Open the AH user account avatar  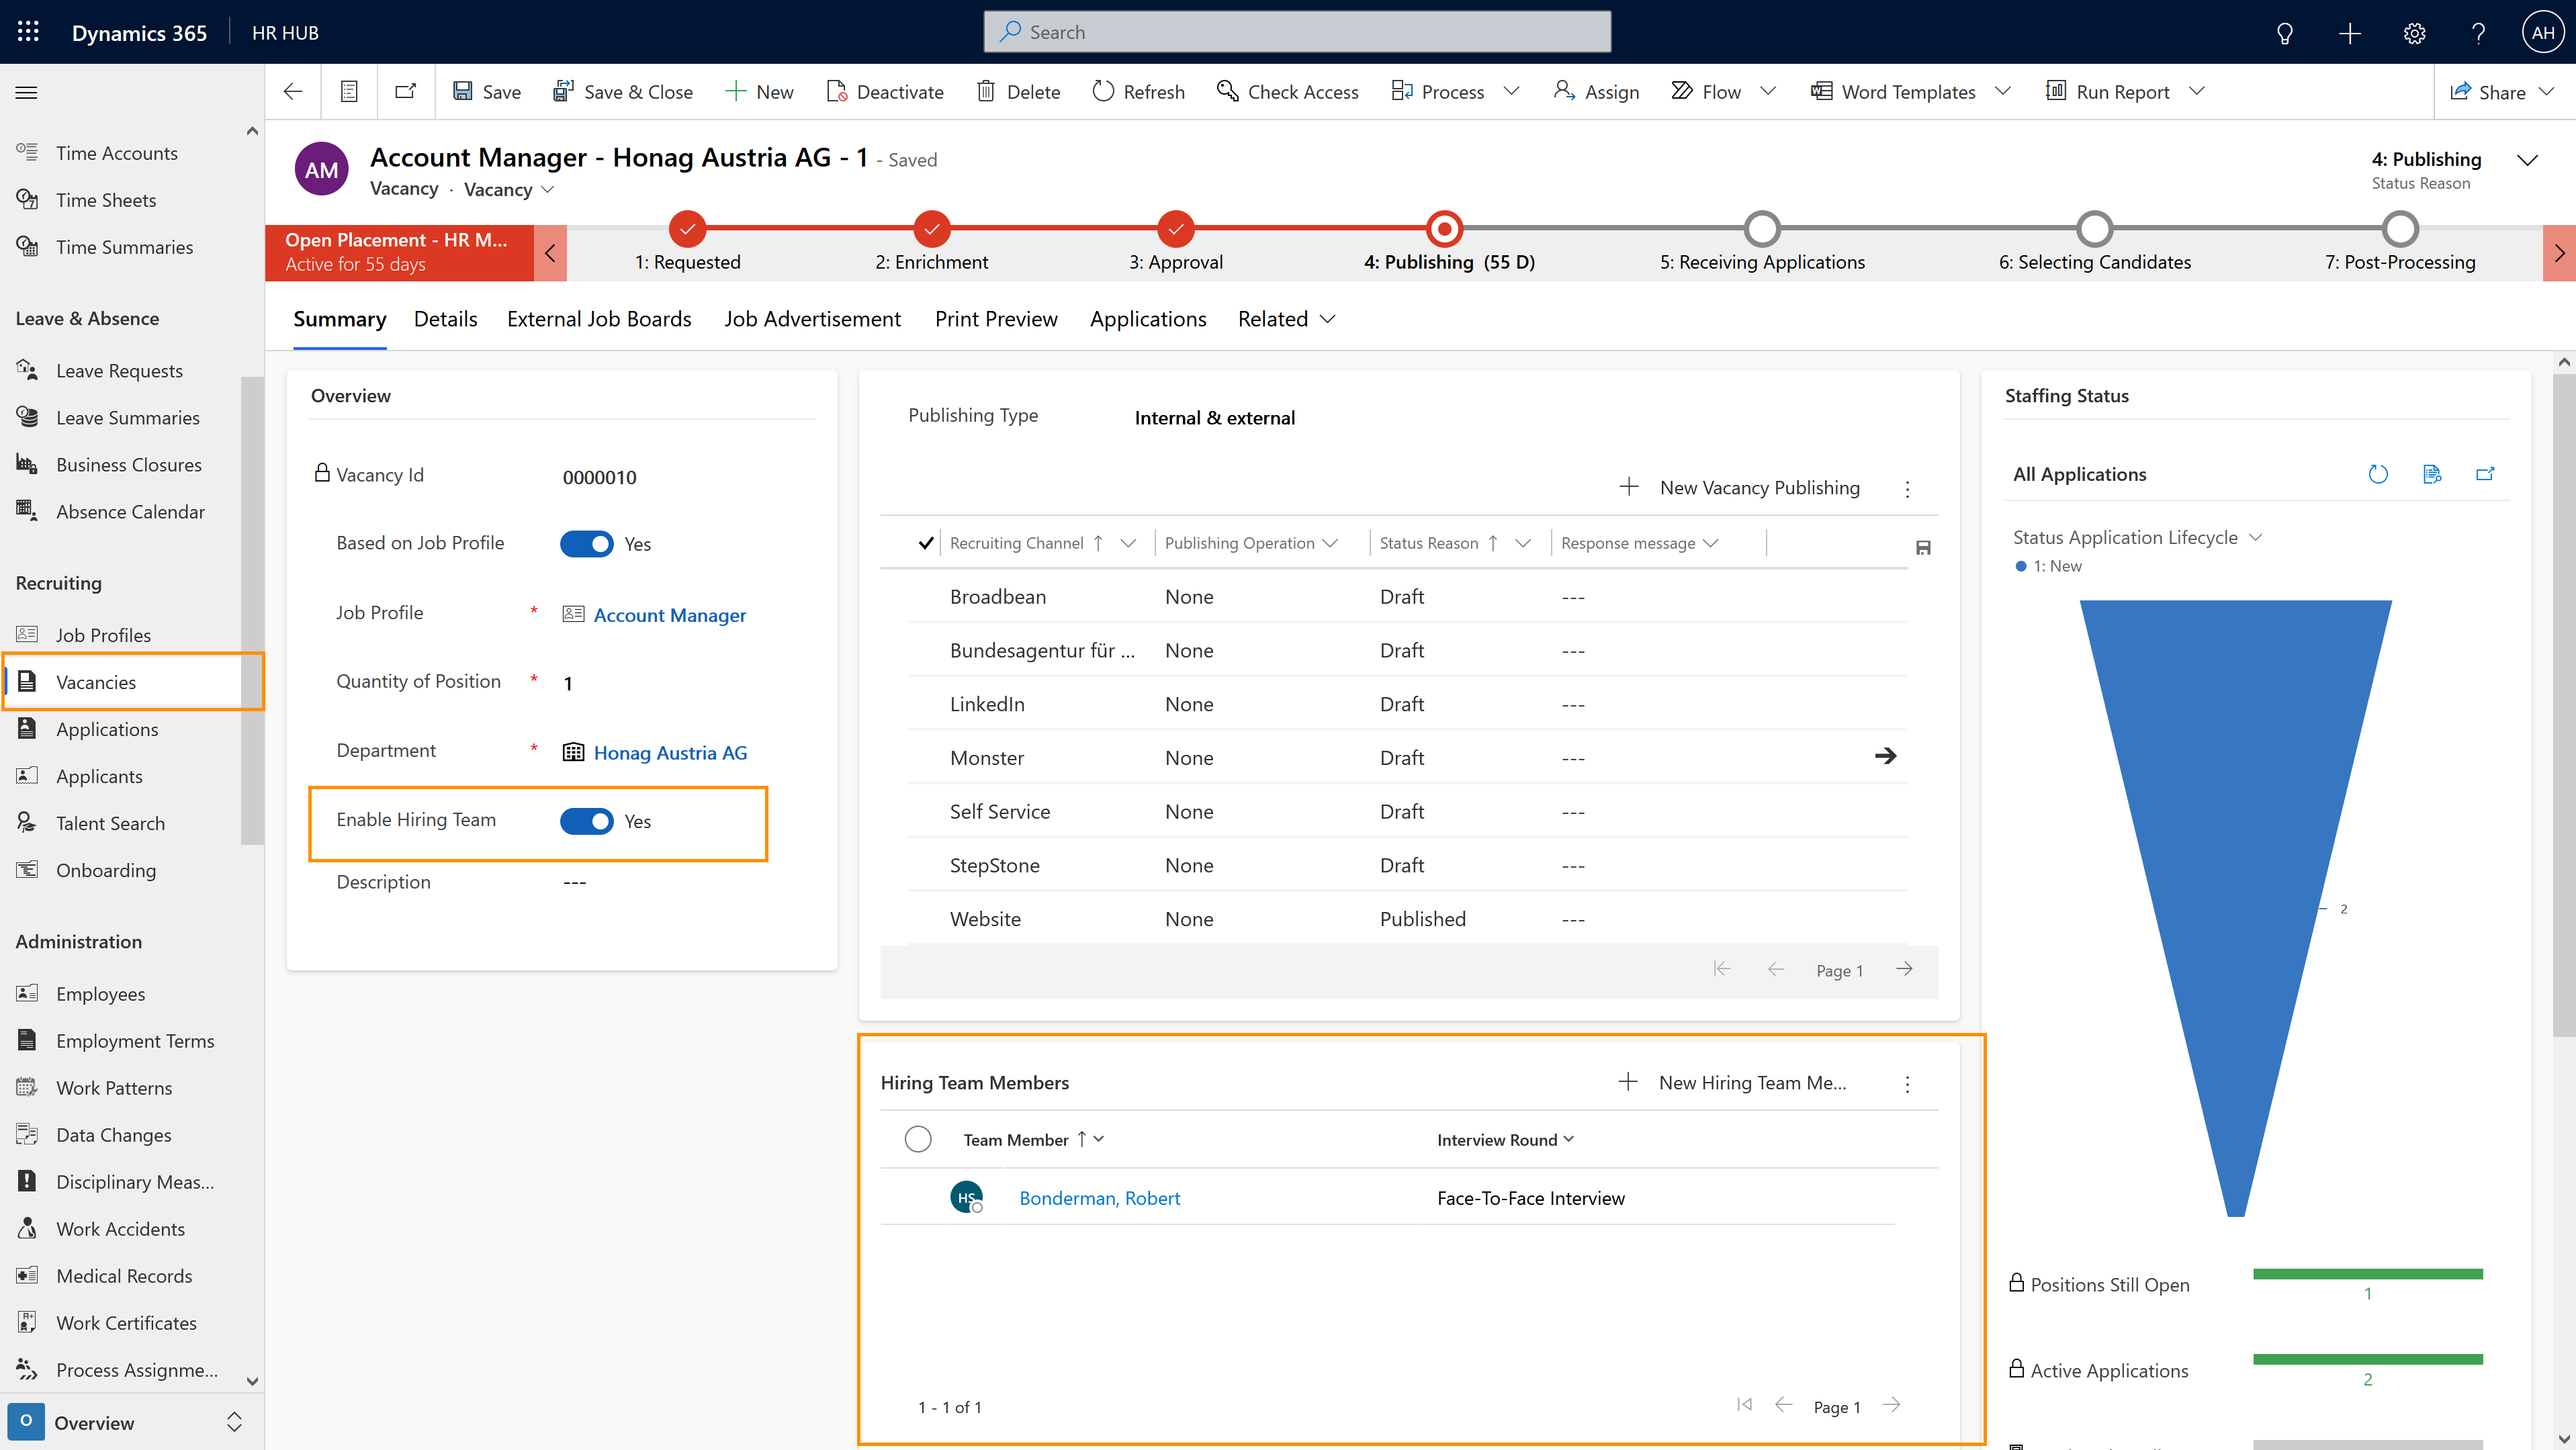[x=2542, y=33]
